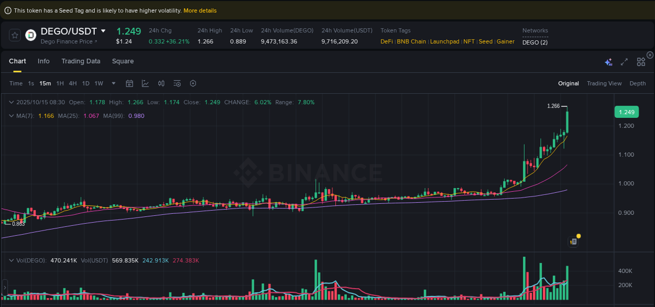The height and width of the screenshot is (307, 655).
Task: Expand the chart to fullscreen icon
Action: point(624,61)
